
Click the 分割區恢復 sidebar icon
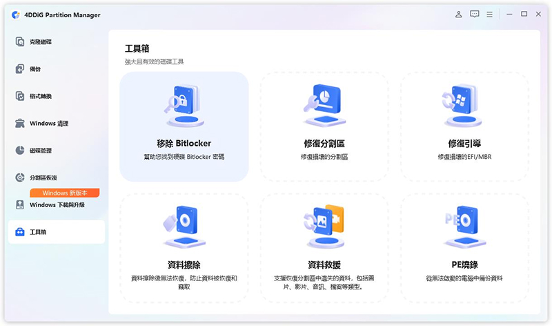tap(20, 178)
